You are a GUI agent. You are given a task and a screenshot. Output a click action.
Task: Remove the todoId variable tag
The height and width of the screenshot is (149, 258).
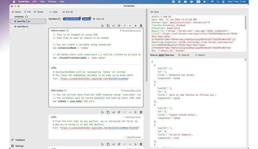pyautogui.click(x=90, y=18)
